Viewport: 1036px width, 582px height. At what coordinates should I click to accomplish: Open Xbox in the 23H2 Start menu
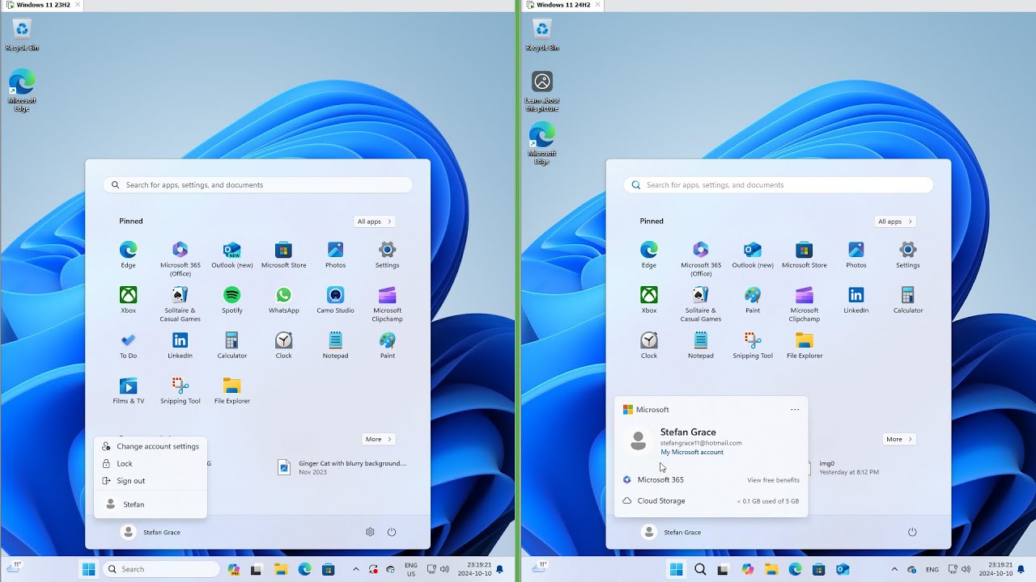pos(128,300)
